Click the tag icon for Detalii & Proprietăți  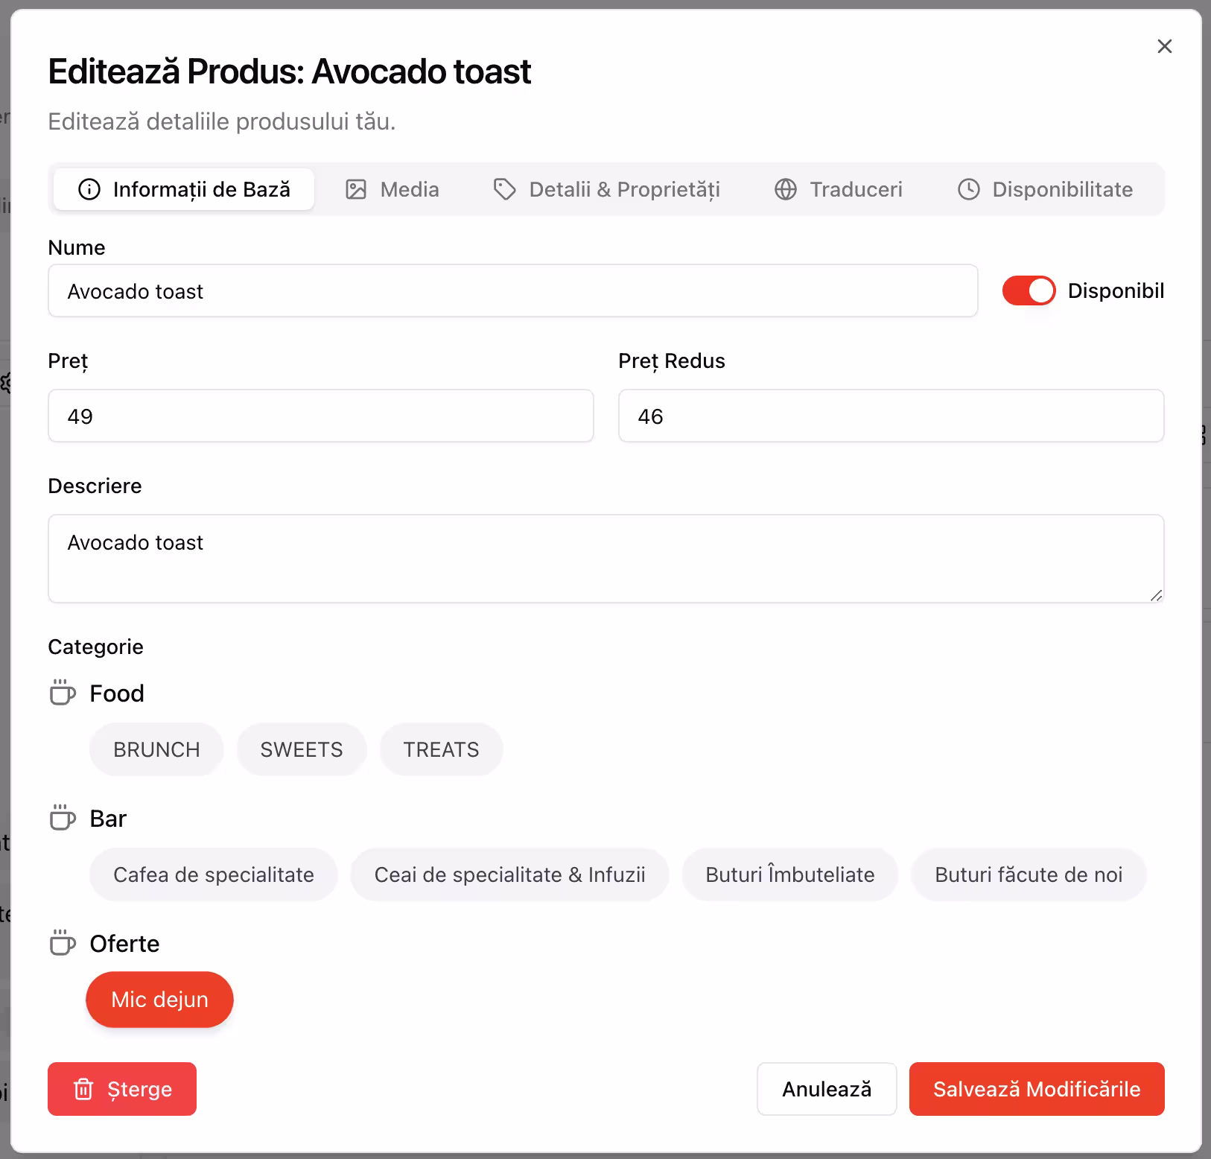tap(505, 189)
